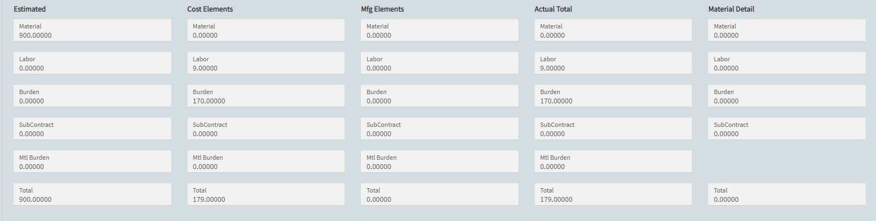Click the Cost Elements Material field
The height and width of the screenshot is (221, 876).
(266, 31)
